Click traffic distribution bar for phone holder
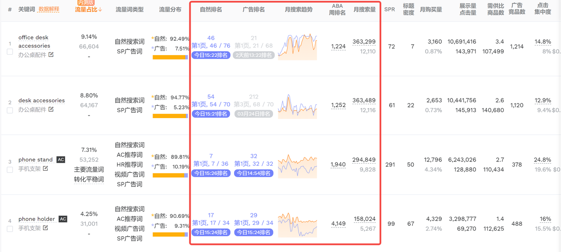This screenshot has height=252, width=561. 170,234
